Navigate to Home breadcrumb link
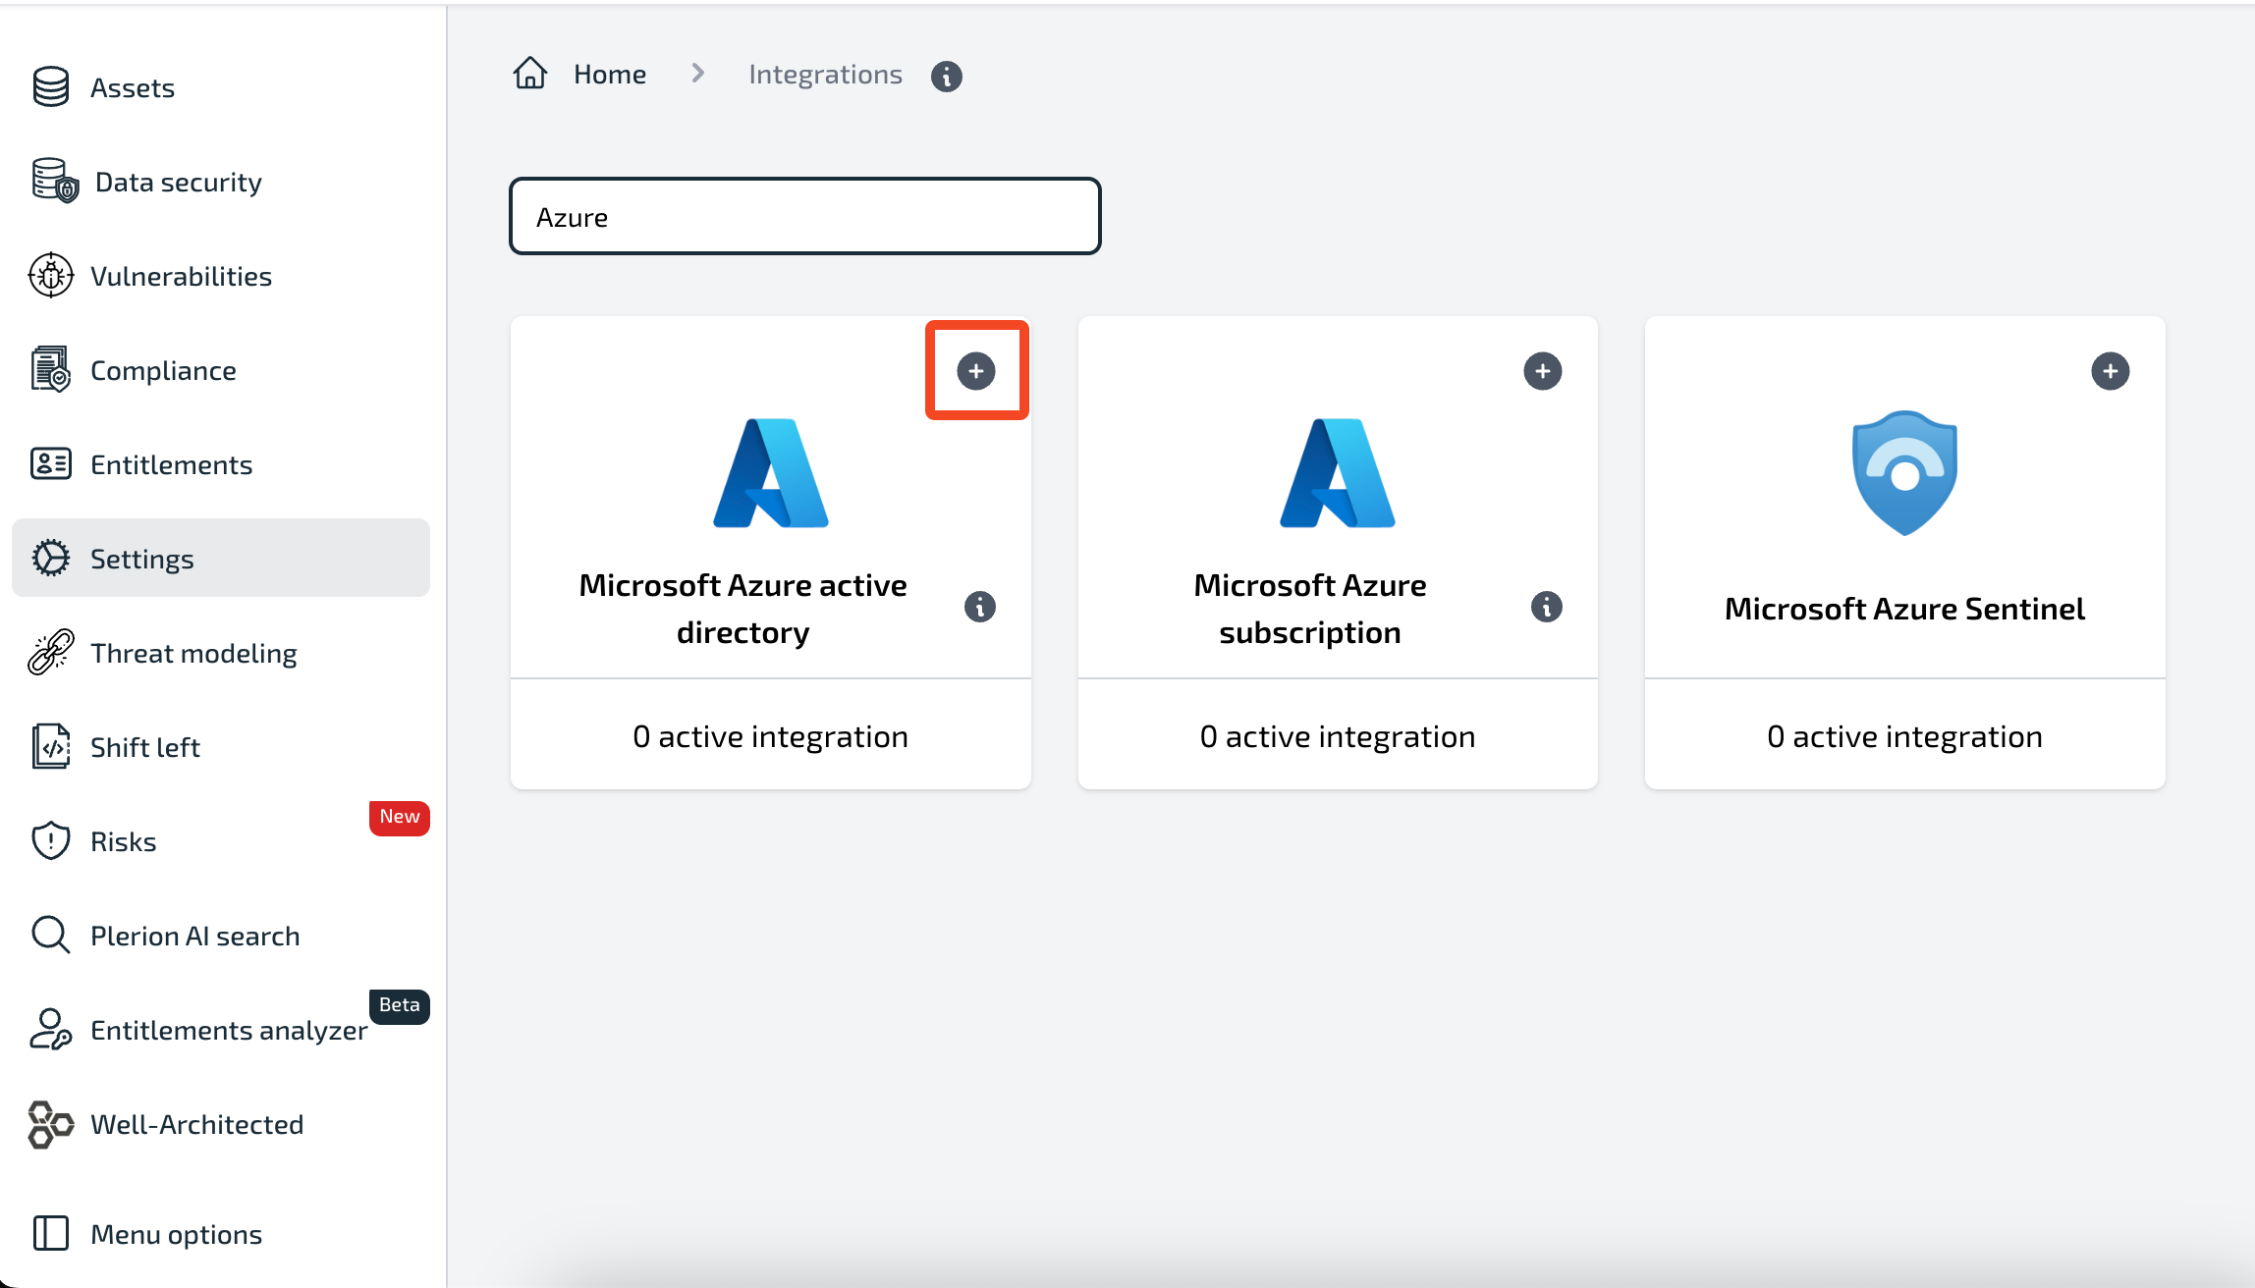Screen dimensions: 2255x1288 pos(610,74)
